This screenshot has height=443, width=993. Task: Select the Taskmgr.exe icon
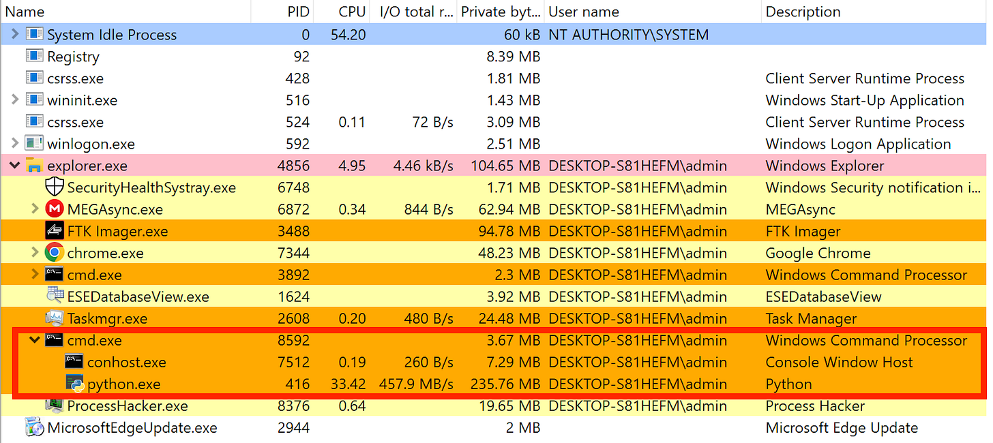55,318
